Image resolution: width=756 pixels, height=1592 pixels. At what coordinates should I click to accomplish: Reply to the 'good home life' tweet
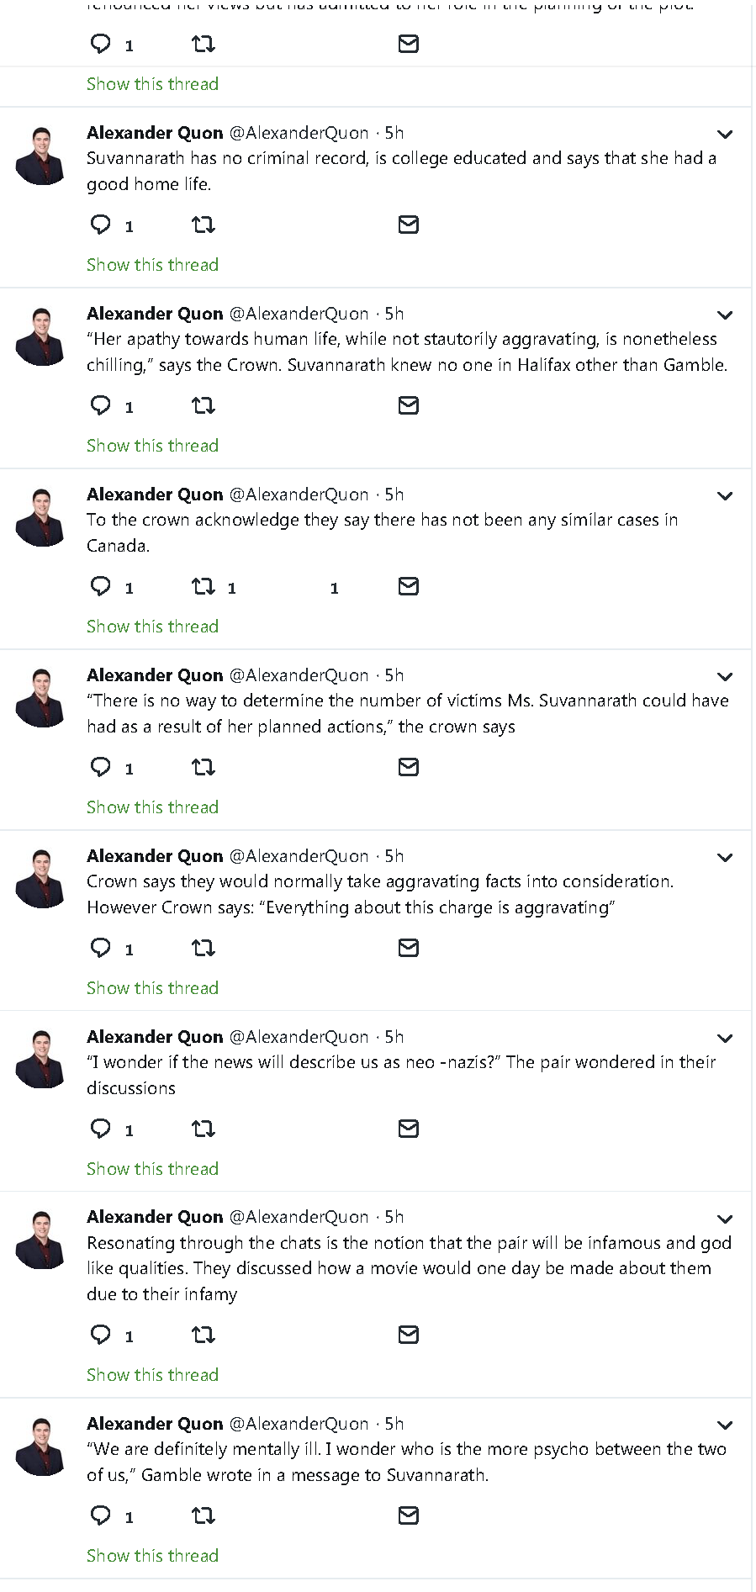click(x=101, y=225)
